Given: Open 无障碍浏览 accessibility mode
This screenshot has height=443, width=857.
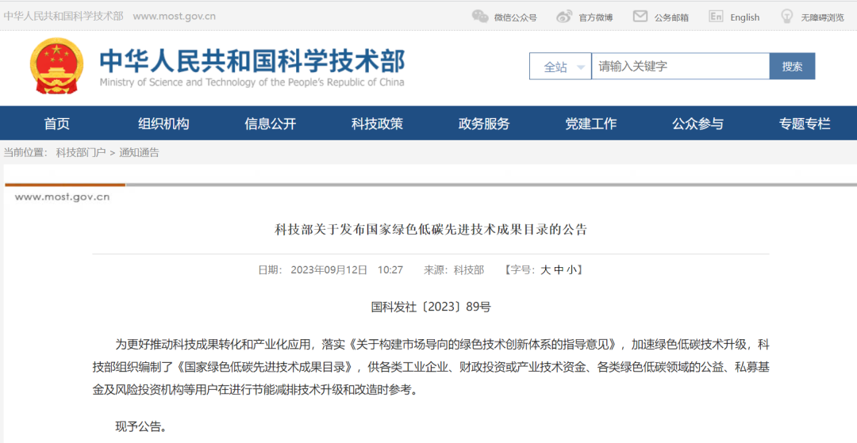Looking at the screenshot, I should (x=823, y=17).
